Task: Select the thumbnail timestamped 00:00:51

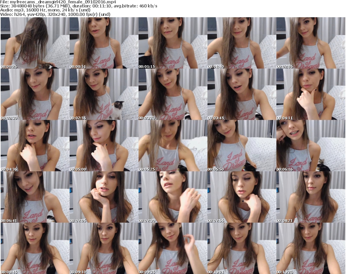Action: point(104,43)
